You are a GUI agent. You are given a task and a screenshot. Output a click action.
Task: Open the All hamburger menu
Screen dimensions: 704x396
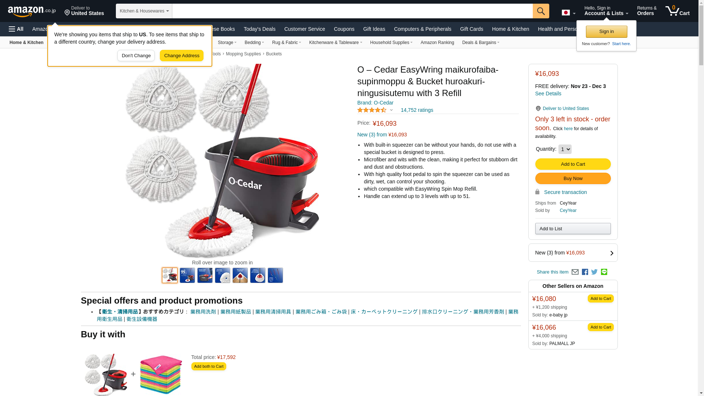coord(16,29)
